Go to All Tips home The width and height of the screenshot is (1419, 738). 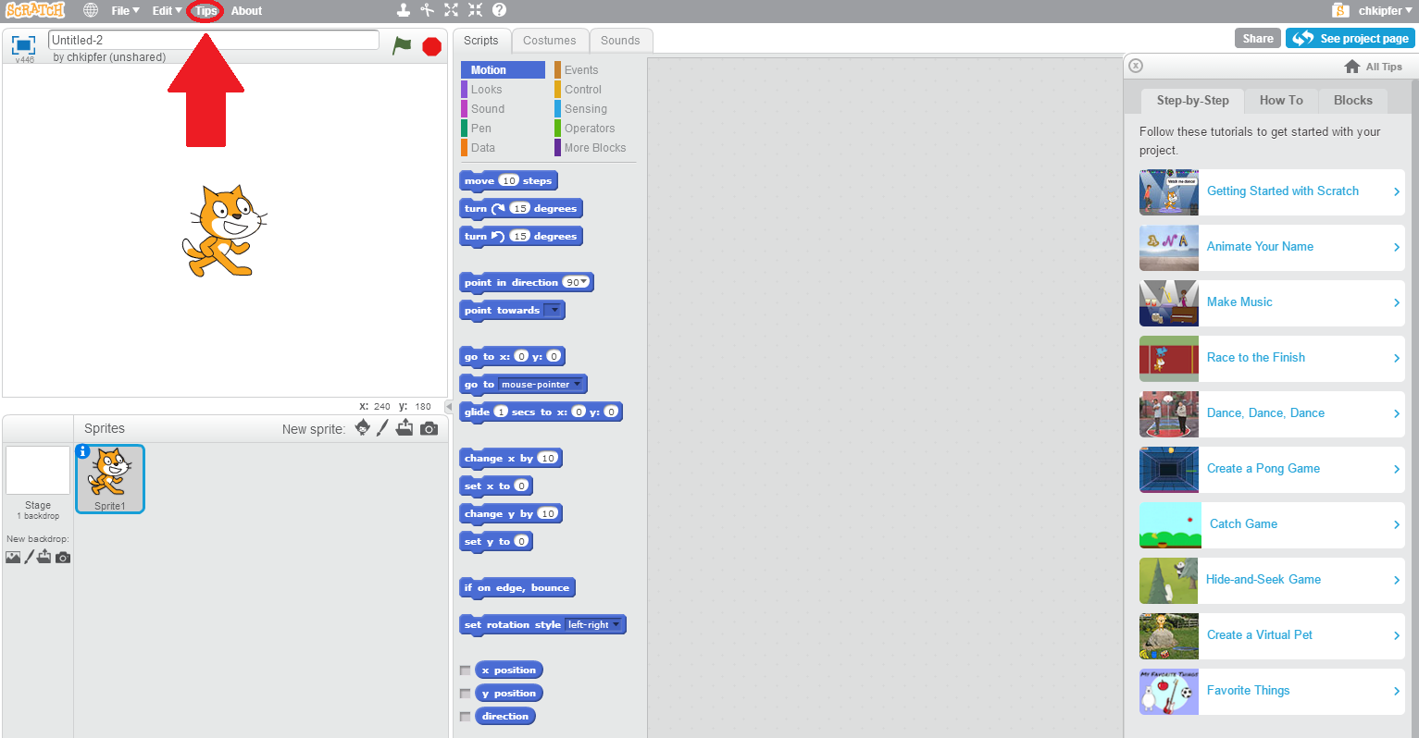[x=1374, y=67]
